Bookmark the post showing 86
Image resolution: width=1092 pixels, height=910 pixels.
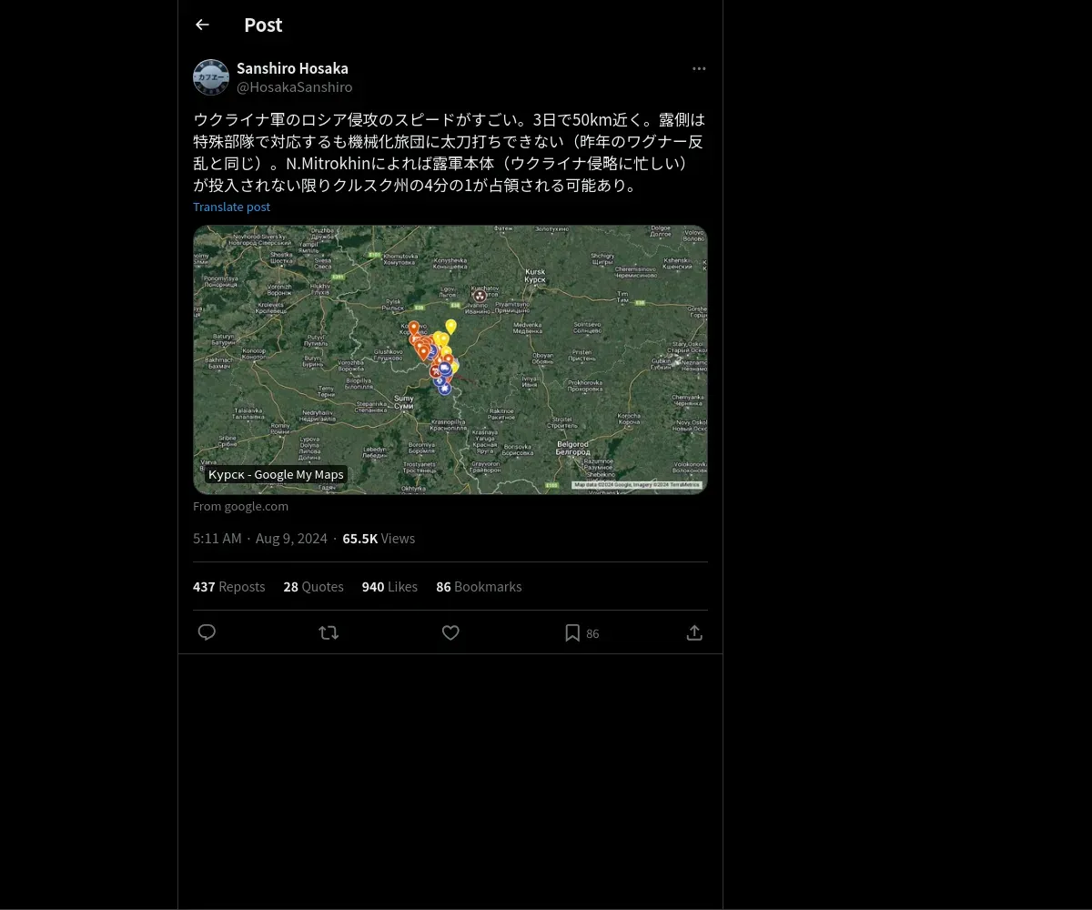point(581,632)
